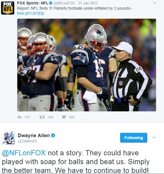The width and height of the screenshot is (164, 174).
Task: Open the foxs.pt/1JbYjDp link
Action: pos(30,13)
